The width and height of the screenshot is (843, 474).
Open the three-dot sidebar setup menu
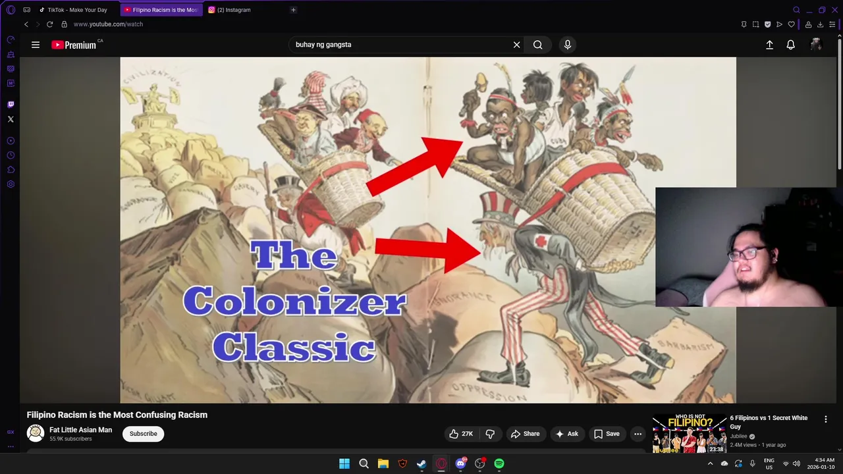[11, 446]
